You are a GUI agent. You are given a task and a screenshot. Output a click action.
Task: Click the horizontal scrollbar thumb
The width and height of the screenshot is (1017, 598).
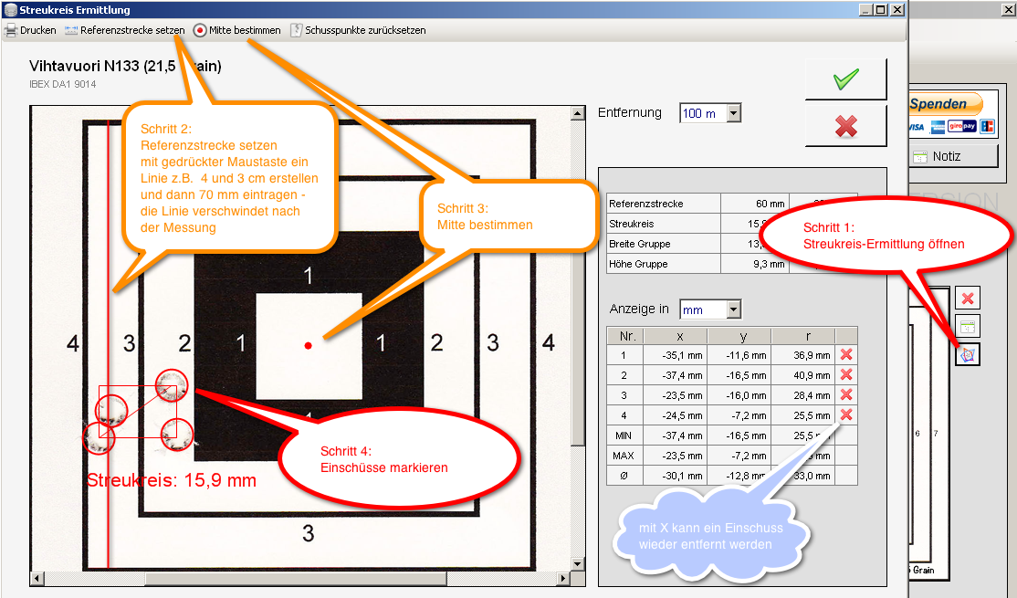tap(296, 578)
